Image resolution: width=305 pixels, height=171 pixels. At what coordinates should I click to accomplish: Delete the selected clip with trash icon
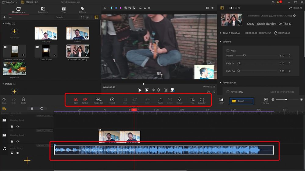23,101
